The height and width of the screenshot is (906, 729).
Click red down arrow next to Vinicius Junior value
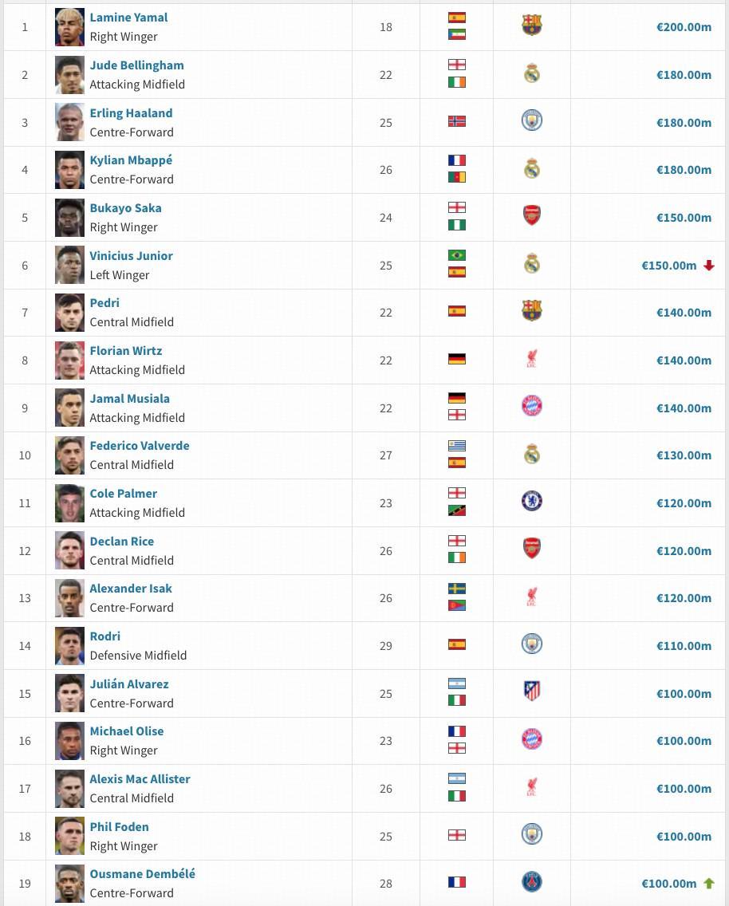(x=709, y=266)
